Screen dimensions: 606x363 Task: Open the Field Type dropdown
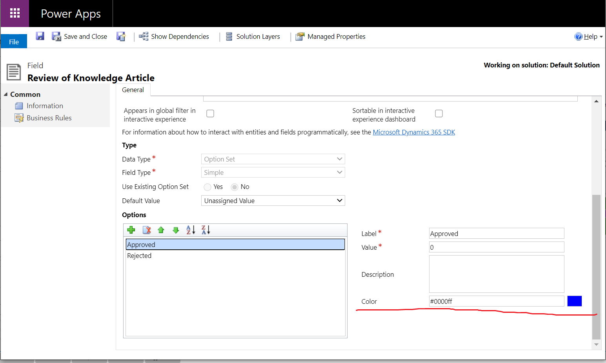(x=273, y=172)
